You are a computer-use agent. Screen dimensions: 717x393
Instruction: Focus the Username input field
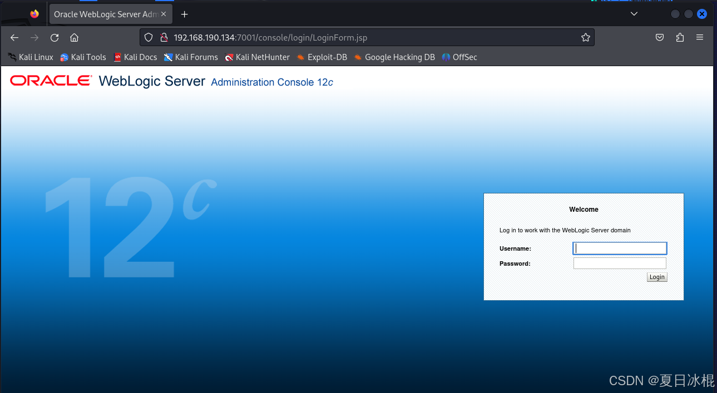pos(620,248)
